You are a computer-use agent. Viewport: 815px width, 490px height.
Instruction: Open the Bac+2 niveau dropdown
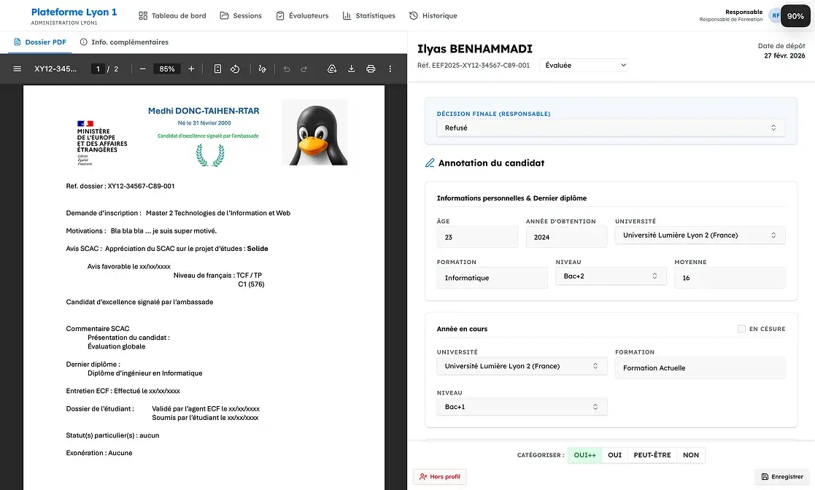611,276
